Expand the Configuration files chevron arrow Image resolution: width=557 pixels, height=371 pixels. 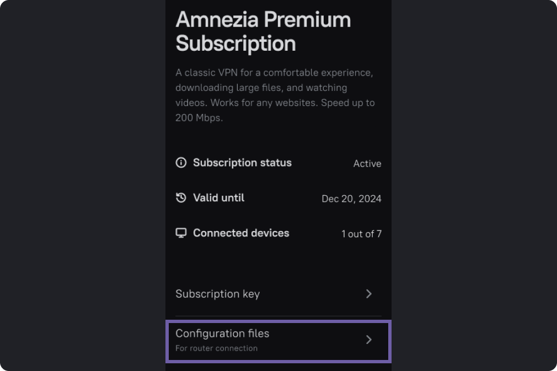click(x=369, y=340)
